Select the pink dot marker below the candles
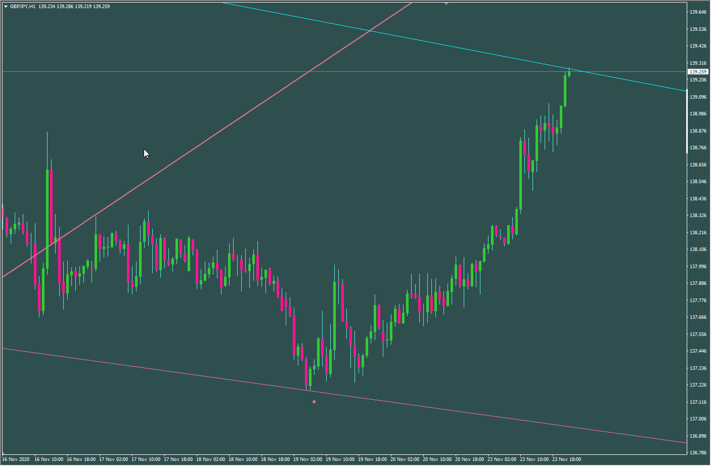This screenshot has height=466, width=711. coord(314,402)
